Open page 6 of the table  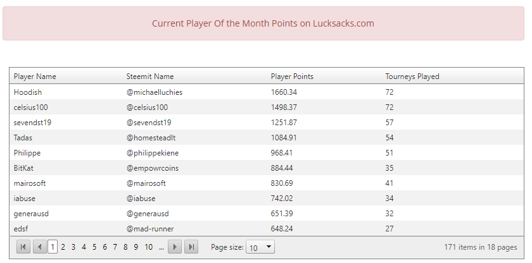coord(105,247)
